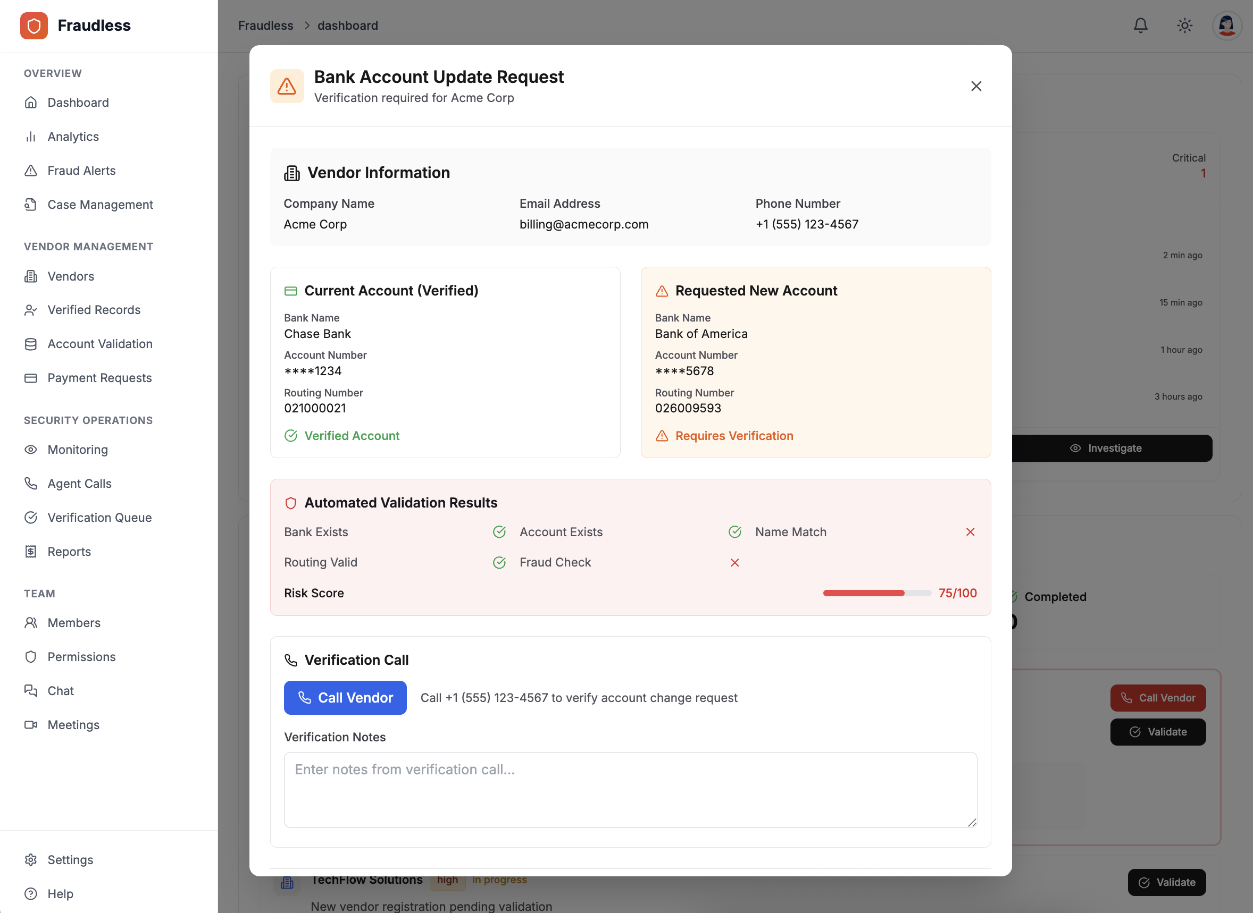Click the Help question mark icon
Image resolution: width=1253 pixels, height=913 pixels.
click(x=31, y=894)
